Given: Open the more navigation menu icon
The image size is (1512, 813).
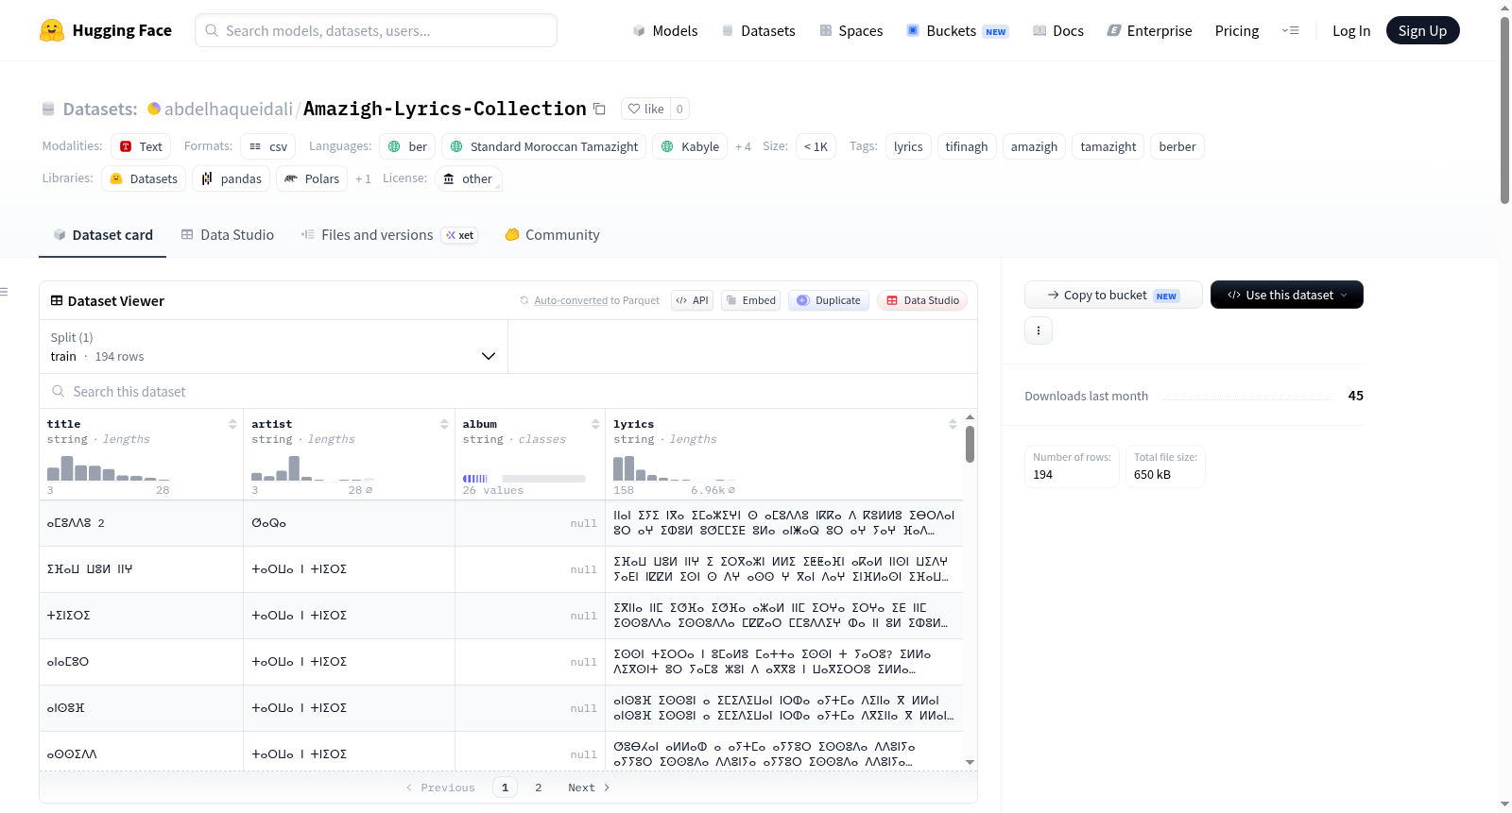Looking at the screenshot, I should [x=1290, y=30].
